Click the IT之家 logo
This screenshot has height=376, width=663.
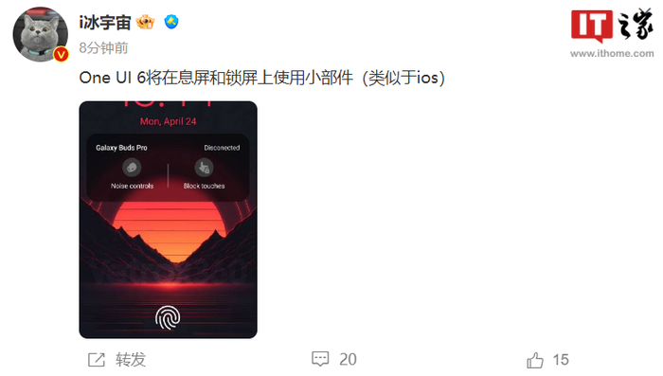click(x=612, y=26)
